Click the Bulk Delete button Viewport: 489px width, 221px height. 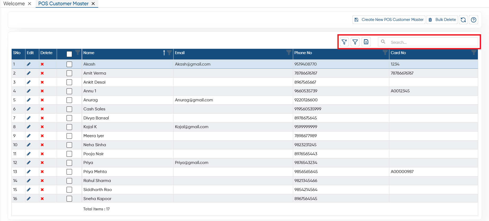pos(442,20)
